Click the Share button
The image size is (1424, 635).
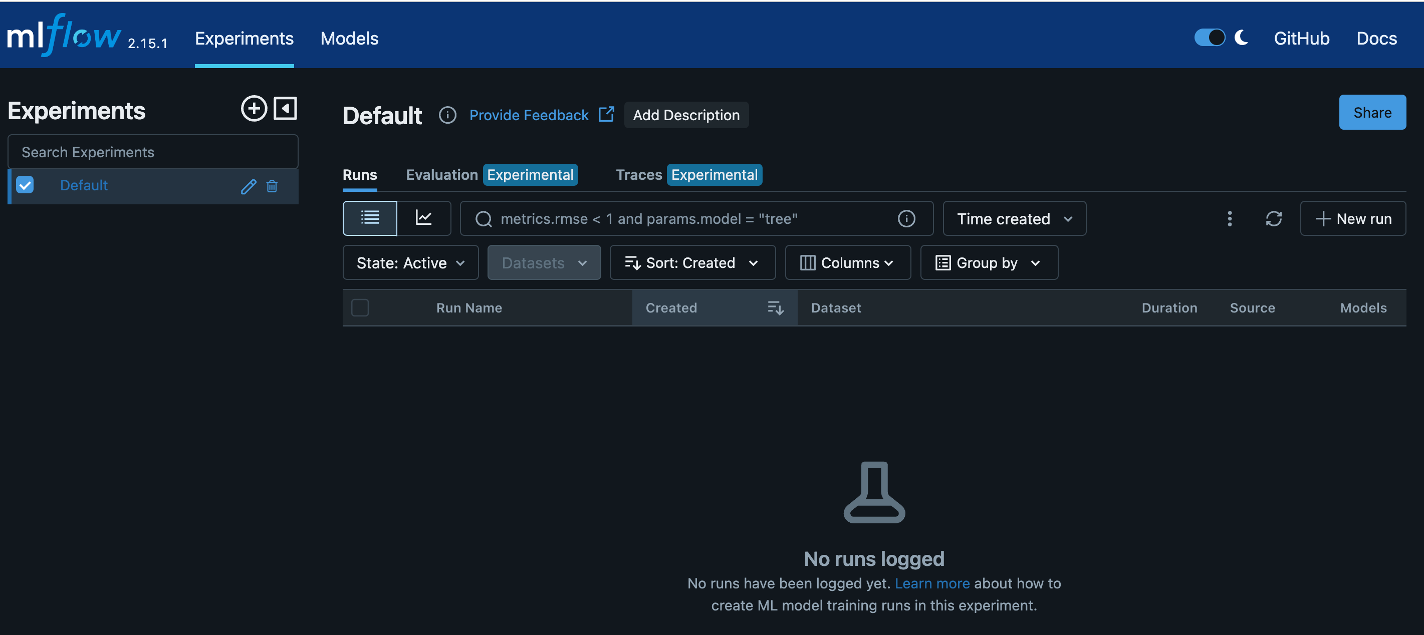pyautogui.click(x=1371, y=113)
